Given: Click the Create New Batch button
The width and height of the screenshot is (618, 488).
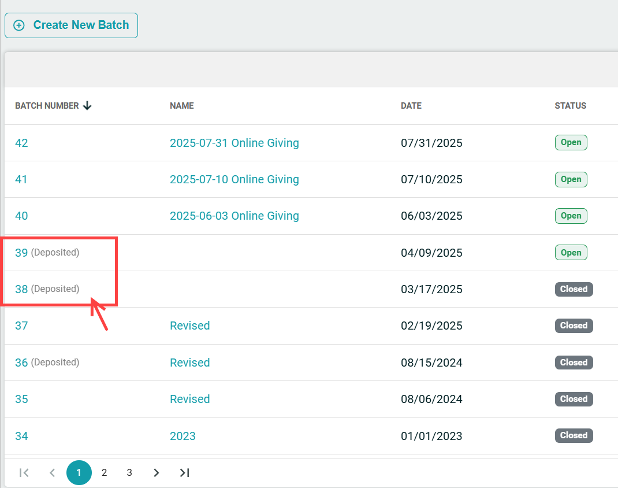Looking at the screenshot, I should [71, 25].
